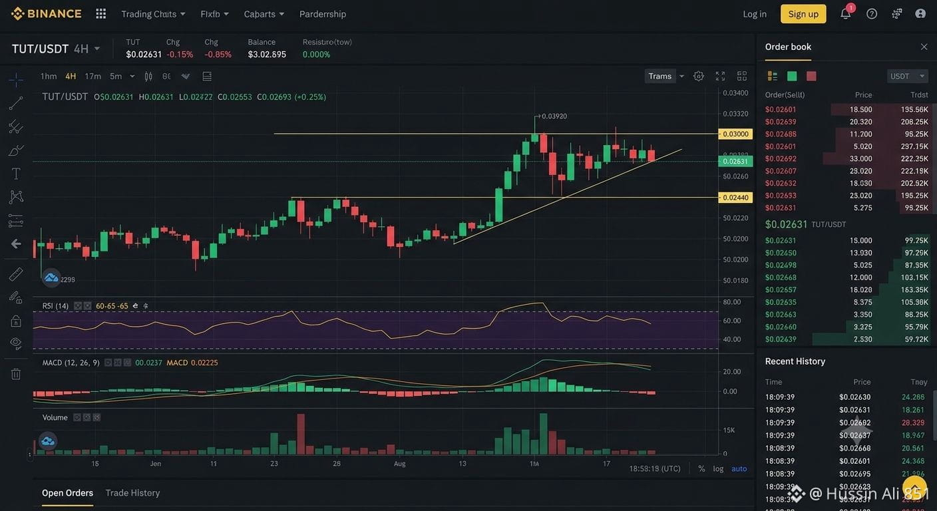Select the brush drawing tool

click(16, 150)
